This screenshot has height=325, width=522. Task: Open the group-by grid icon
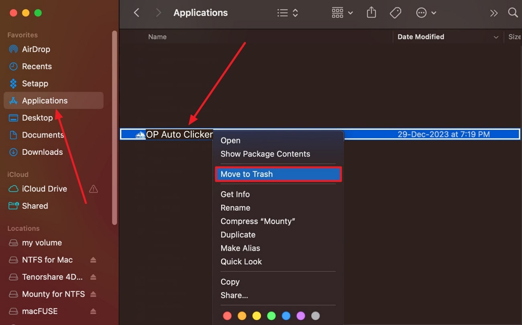click(x=337, y=13)
